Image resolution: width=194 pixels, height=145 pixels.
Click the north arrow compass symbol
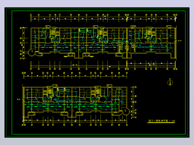point(170,82)
